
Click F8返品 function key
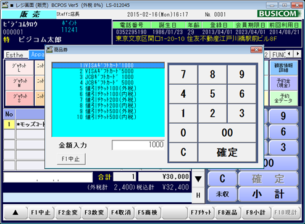[228, 212]
